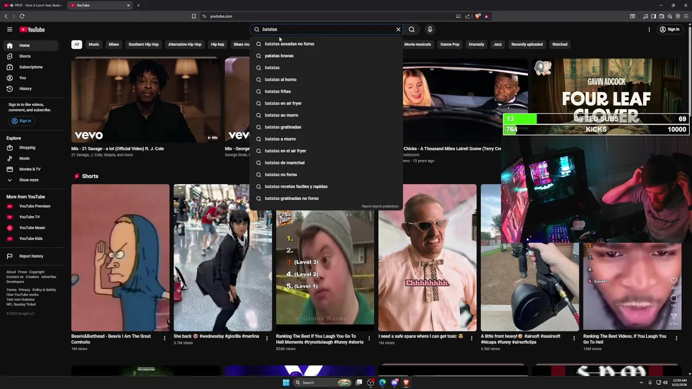Open options for 'I need a safe space' short

[471, 339]
